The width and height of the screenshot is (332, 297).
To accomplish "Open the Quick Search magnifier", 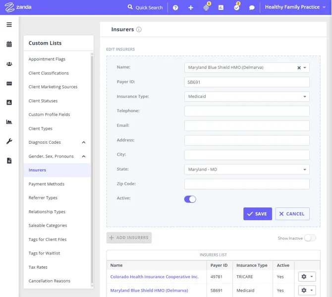I will pos(130,7).
